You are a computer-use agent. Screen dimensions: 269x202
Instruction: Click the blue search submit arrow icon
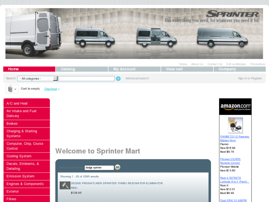coord(118,79)
